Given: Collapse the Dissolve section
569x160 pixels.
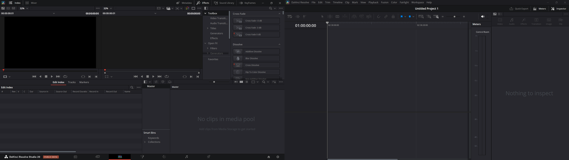Looking at the screenshot, I should 280,44.
